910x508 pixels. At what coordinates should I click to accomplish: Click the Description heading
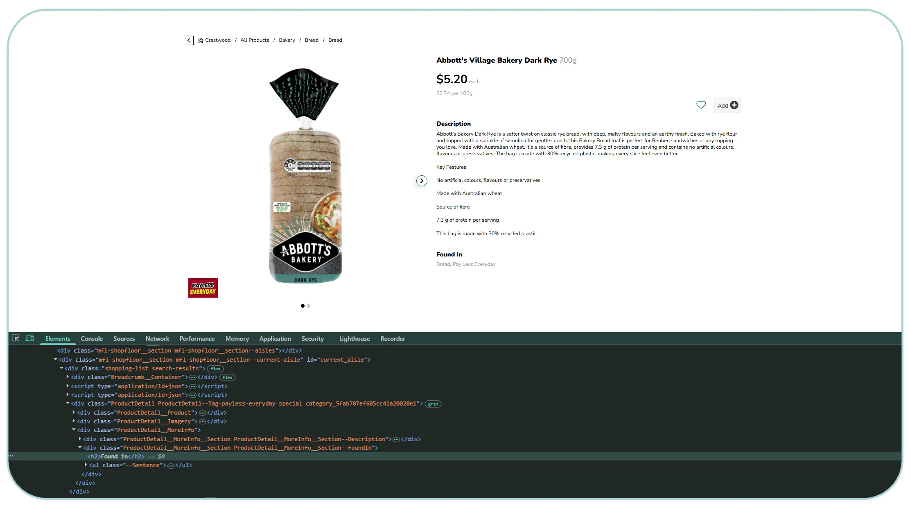click(x=454, y=124)
